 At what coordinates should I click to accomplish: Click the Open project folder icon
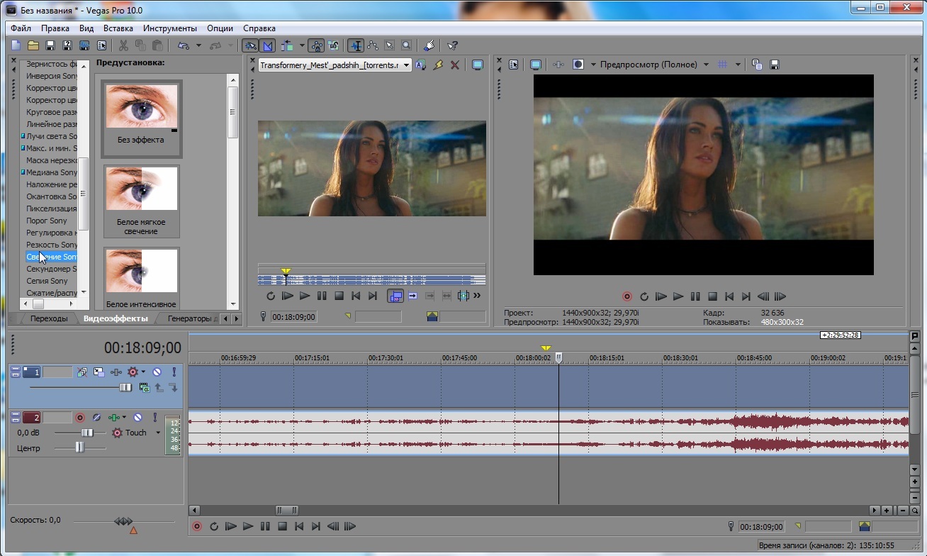[x=33, y=45]
